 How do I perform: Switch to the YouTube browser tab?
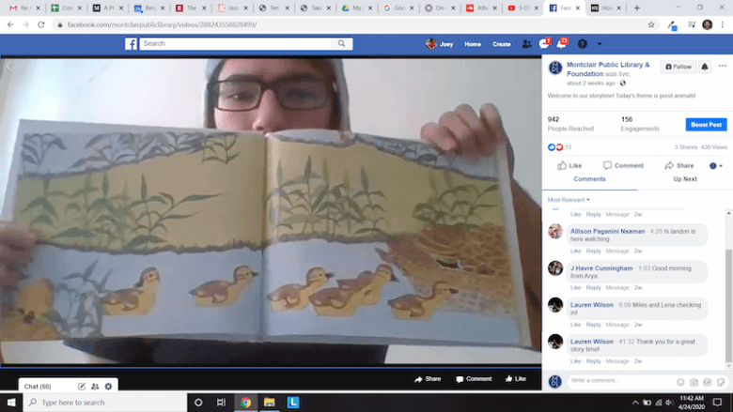[522, 8]
